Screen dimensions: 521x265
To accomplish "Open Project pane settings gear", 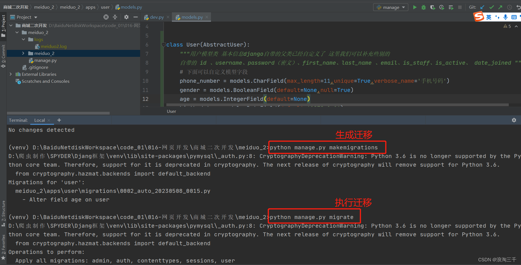I will click(x=126, y=17).
